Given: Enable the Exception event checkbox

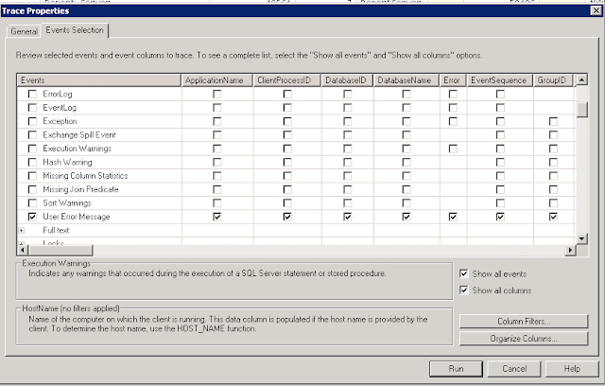Looking at the screenshot, I should pyautogui.click(x=32, y=121).
